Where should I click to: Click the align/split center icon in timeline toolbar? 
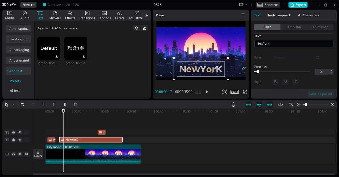(x=280, y=105)
